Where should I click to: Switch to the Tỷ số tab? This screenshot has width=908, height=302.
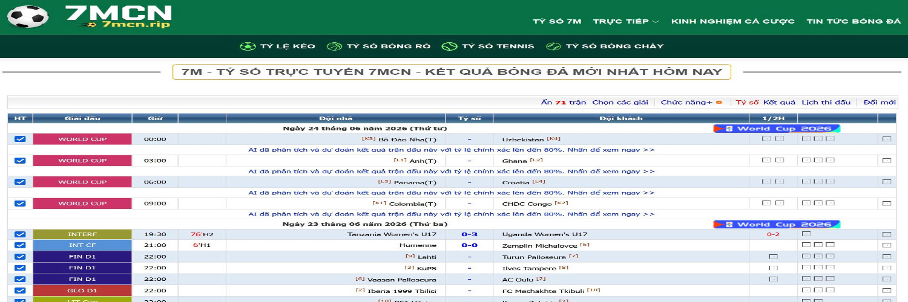pyautogui.click(x=747, y=103)
